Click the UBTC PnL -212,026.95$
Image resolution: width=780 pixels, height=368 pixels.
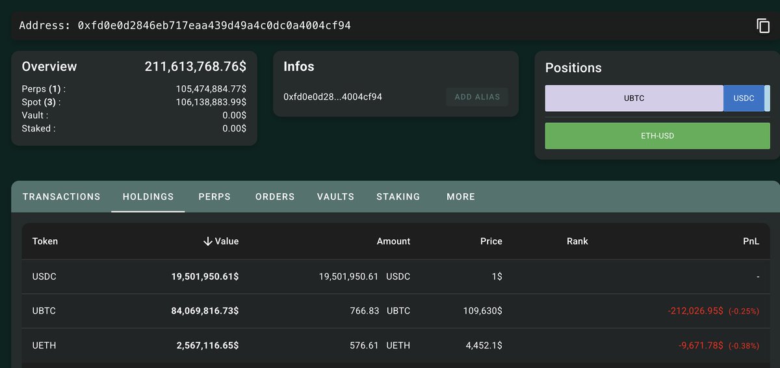point(695,311)
